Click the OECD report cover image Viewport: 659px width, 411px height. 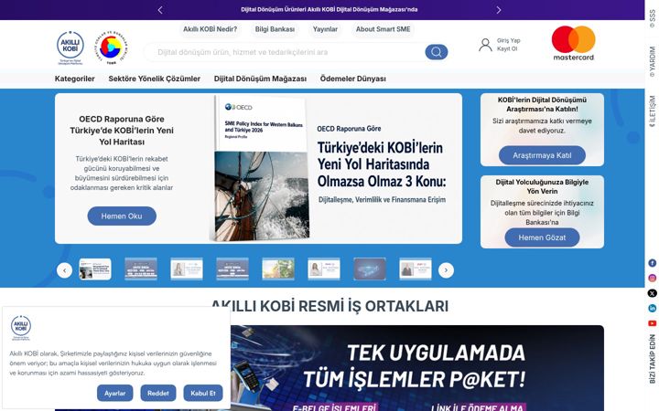coord(260,169)
